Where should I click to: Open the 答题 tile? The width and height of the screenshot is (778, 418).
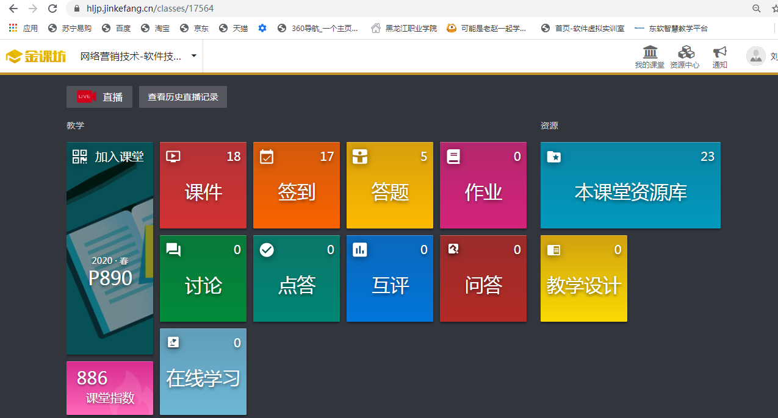(x=390, y=185)
